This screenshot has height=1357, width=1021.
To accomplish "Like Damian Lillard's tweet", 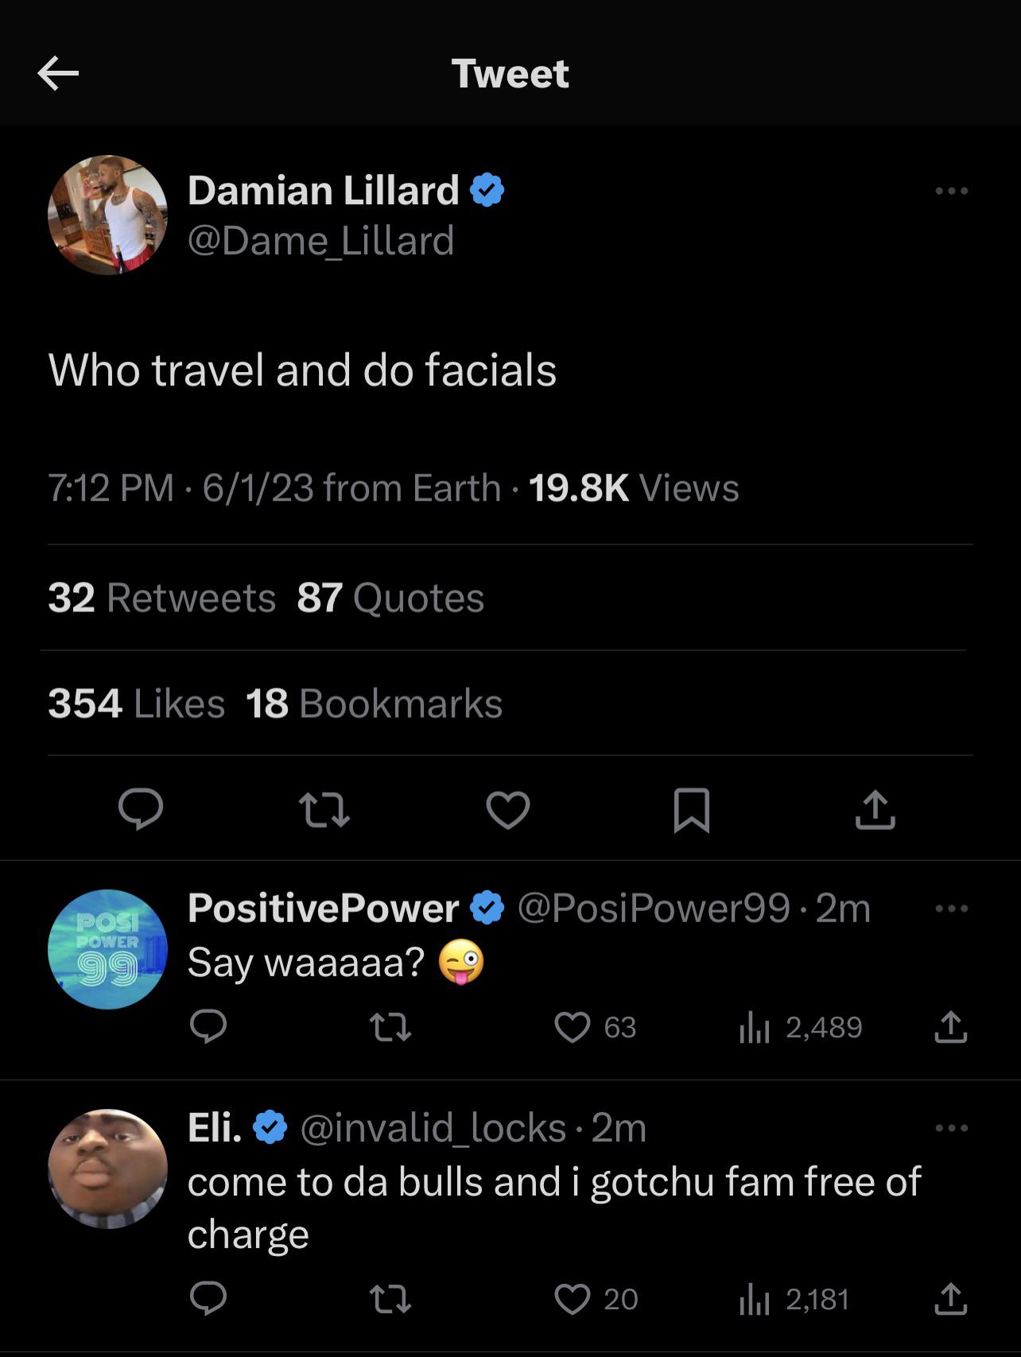I will [x=508, y=810].
